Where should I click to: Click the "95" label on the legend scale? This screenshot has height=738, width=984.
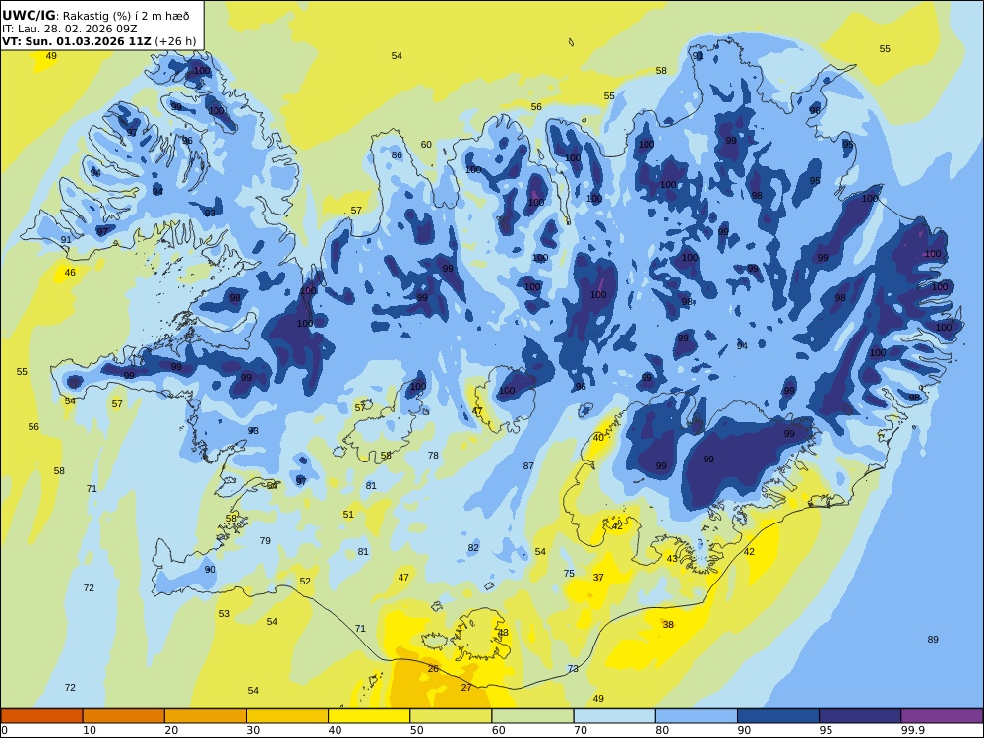(826, 730)
